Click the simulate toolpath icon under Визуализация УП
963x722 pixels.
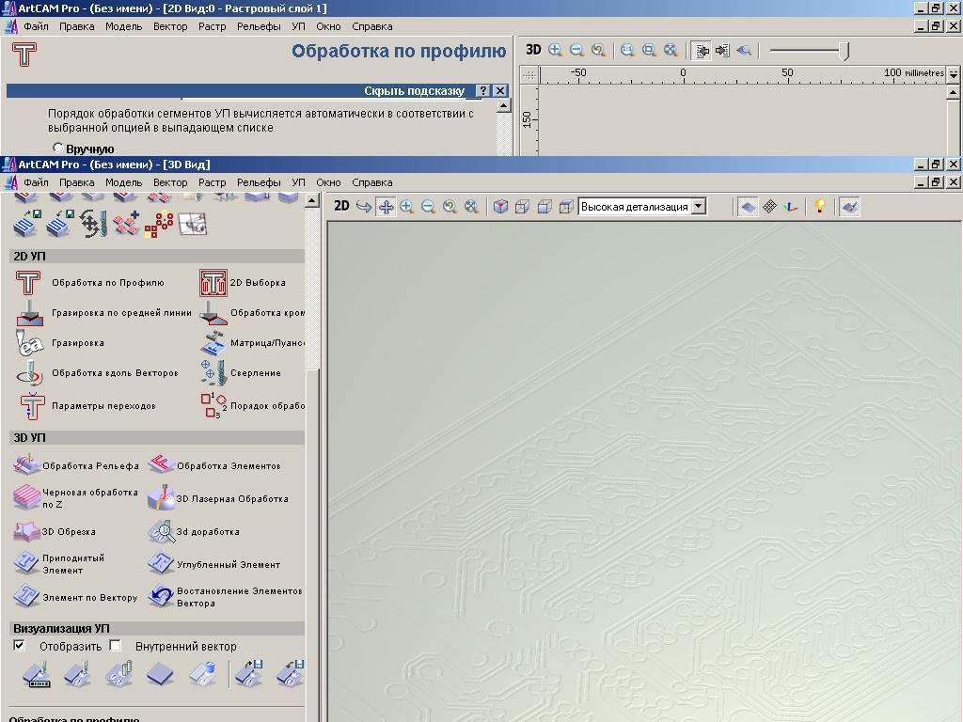(37, 675)
